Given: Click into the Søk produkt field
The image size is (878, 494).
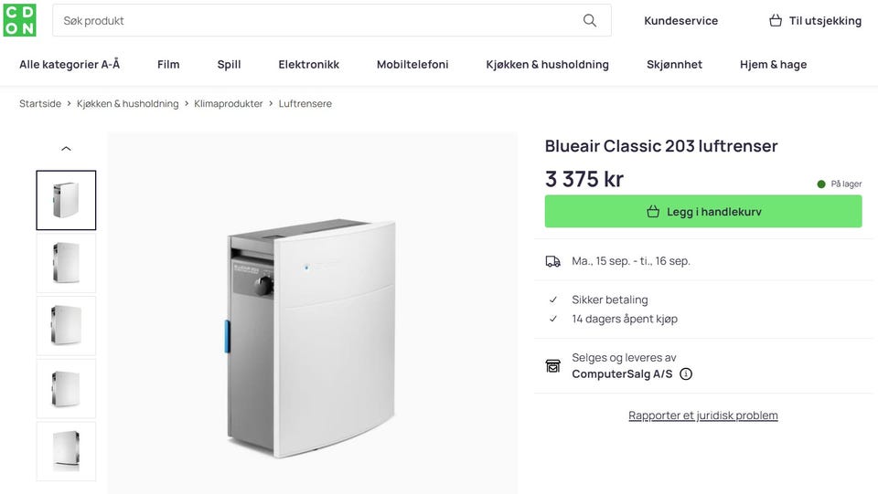Looking at the screenshot, I should point(311,20).
